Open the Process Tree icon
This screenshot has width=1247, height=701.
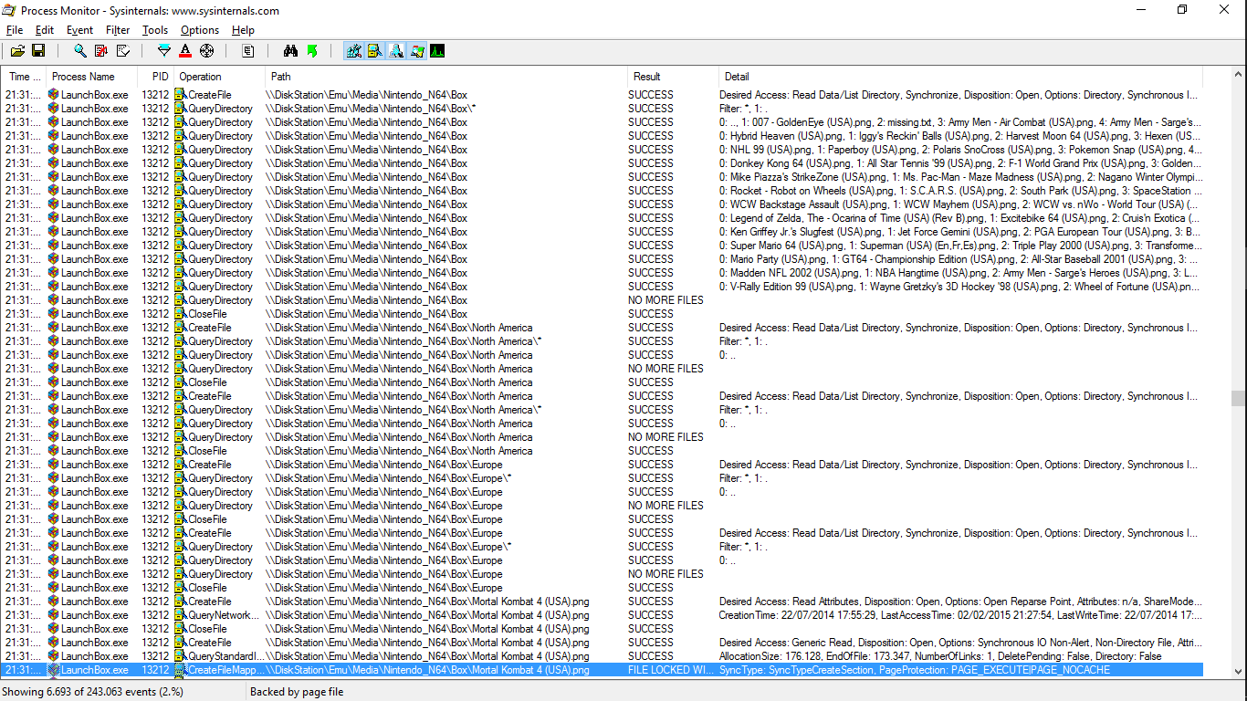pyautogui.click(x=248, y=51)
